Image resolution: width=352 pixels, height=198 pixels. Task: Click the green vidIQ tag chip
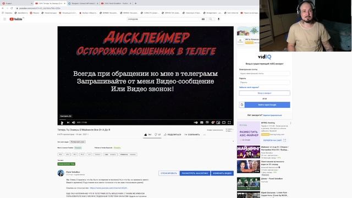tap(66, 164)
